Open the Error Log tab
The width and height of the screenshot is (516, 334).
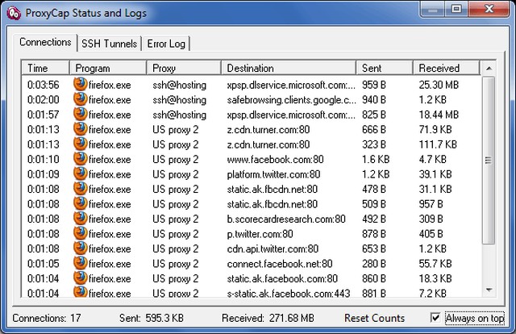(166, 44)
